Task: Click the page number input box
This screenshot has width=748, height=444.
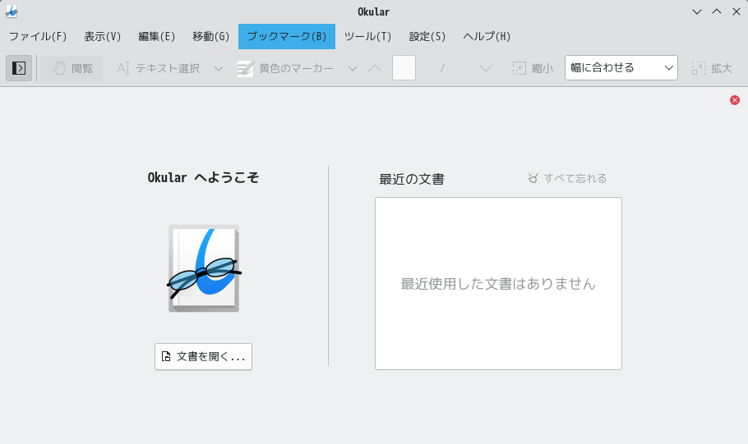Action: 404,67
